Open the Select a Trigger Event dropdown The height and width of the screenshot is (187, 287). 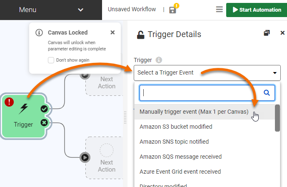(x=207, y=72)
